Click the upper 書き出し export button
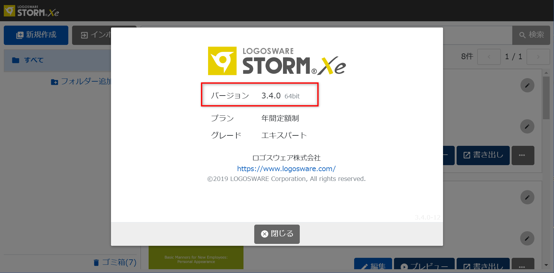Viewport: 554px width, 273px height. pyautogui.click(x=483, y=155)
